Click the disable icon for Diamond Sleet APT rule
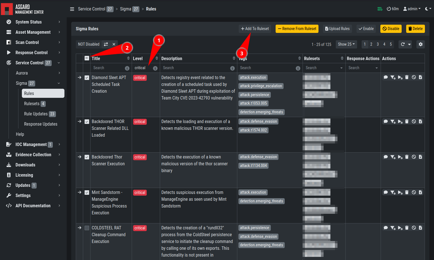This screenshot has width=434, height=260. click(414, 77)
